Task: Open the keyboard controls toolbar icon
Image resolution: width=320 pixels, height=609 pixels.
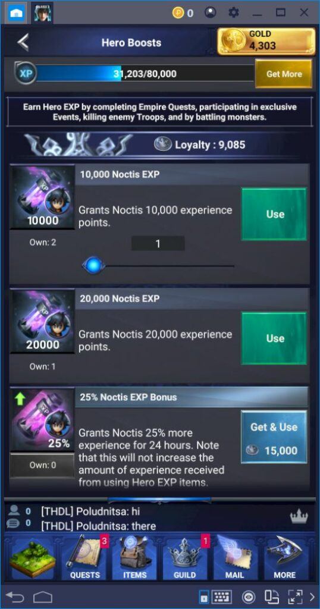Action: pos(222,597)
